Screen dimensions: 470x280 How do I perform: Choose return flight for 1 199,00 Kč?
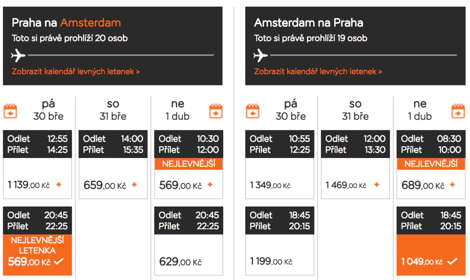pos(280,255)
